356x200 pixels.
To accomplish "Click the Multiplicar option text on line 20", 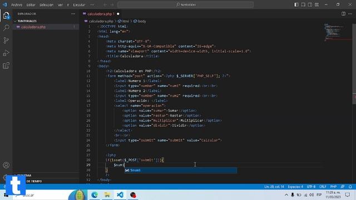I will [191, 121].
